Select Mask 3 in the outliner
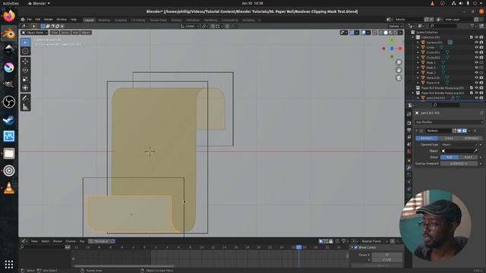Screen dimensions: 486x273 click(x=431, y=73)
